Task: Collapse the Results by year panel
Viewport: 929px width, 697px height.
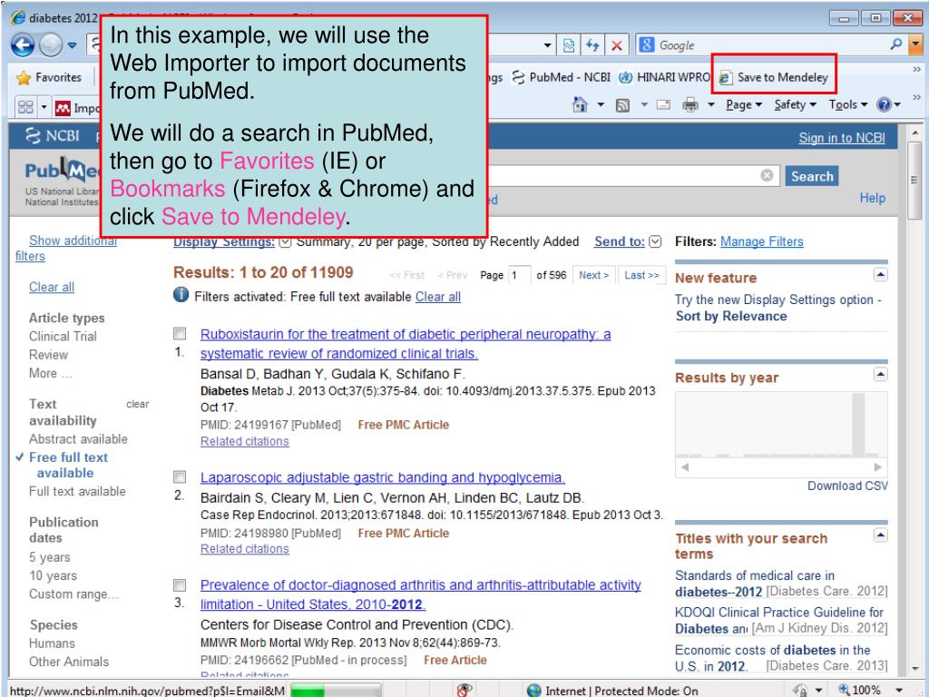Action: coord(880,374)
